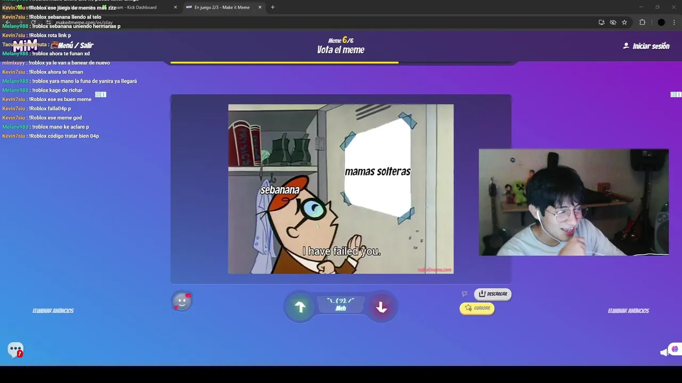This screenshot has width=682, height=383.
Task: Click the 'Vota el meme' heading
Action: pyautogui.click(x=340, y=50)
